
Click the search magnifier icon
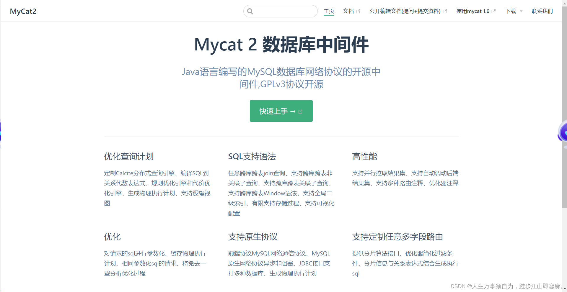pyautogui.click(x=250, y=11)
